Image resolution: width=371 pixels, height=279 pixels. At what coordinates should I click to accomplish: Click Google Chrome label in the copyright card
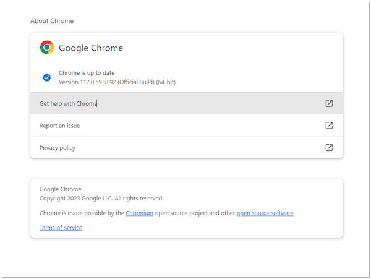[61, 189]
